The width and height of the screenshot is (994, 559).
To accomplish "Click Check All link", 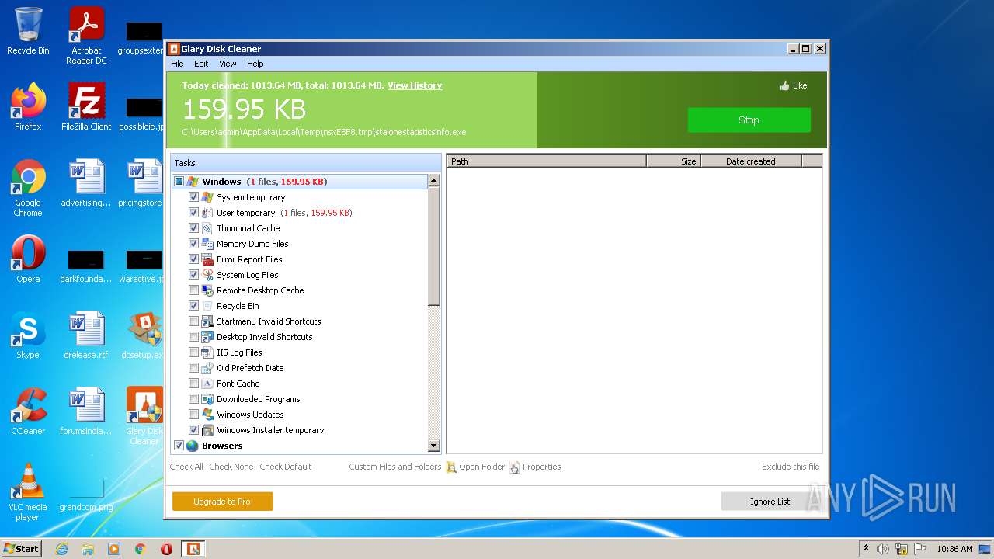I will click(x=186, y=467).
